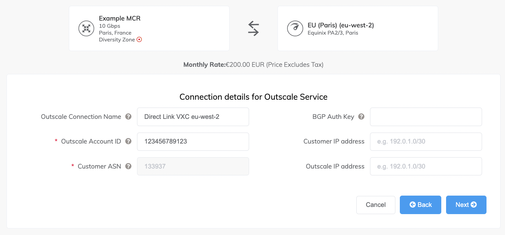Focus the Outscale Connection Name field

click(x=193, y=117)
